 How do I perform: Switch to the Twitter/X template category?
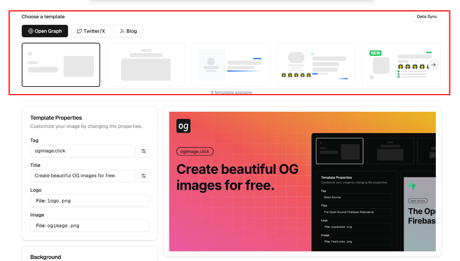pos(91,31)
